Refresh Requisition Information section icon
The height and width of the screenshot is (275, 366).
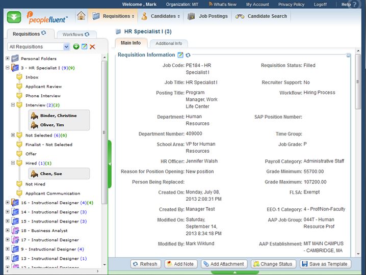[x=188, y=55]
